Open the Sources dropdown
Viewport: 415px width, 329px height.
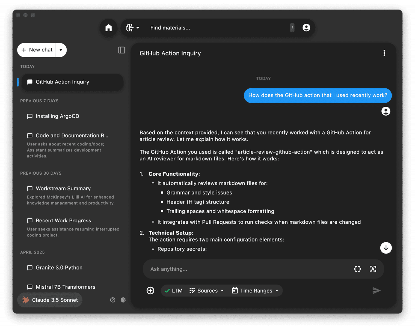click(207, 291)
